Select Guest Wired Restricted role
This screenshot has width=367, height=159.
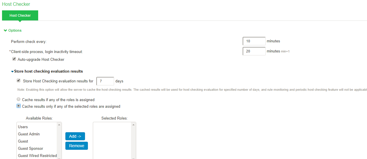[37, 156]
